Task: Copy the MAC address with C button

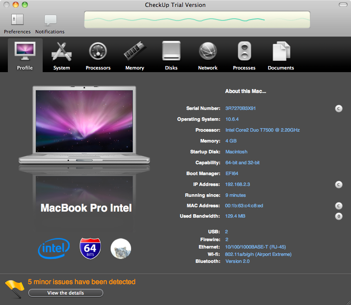Action: [339, 206]
